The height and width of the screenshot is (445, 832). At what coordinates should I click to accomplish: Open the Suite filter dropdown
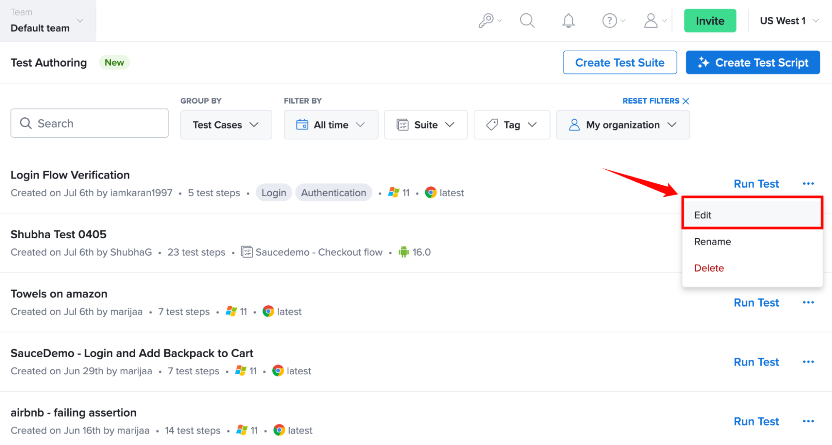426,125
